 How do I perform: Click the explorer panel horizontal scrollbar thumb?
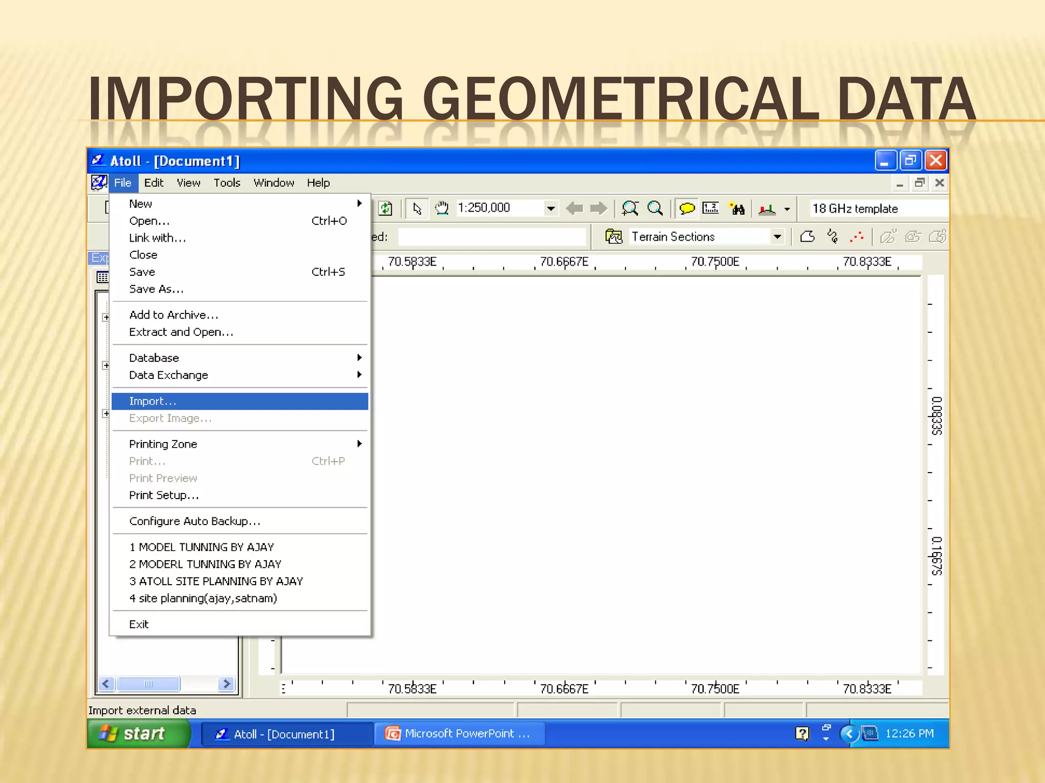tap(148, 684)
